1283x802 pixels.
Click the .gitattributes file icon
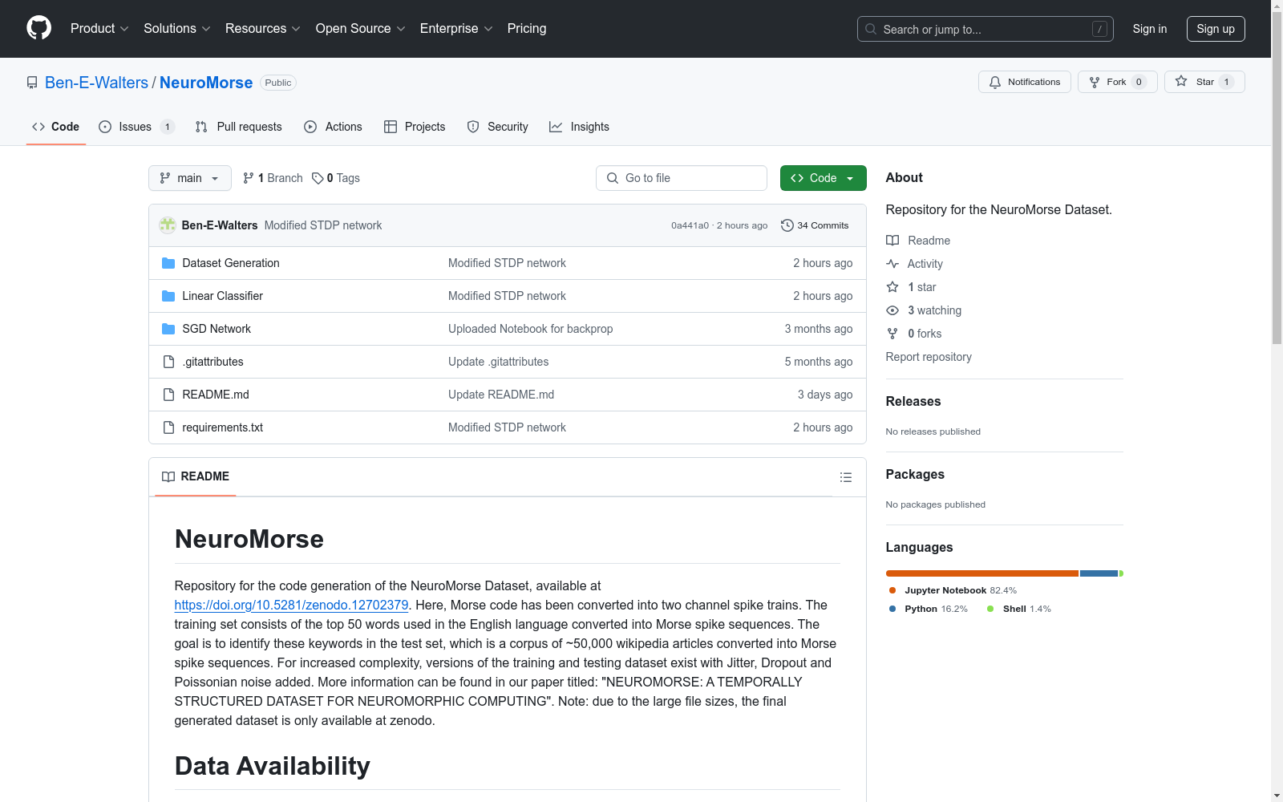(x=168, y=362)
